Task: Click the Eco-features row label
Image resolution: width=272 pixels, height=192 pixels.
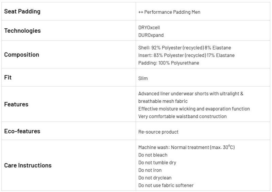Action: coord(22,131)
